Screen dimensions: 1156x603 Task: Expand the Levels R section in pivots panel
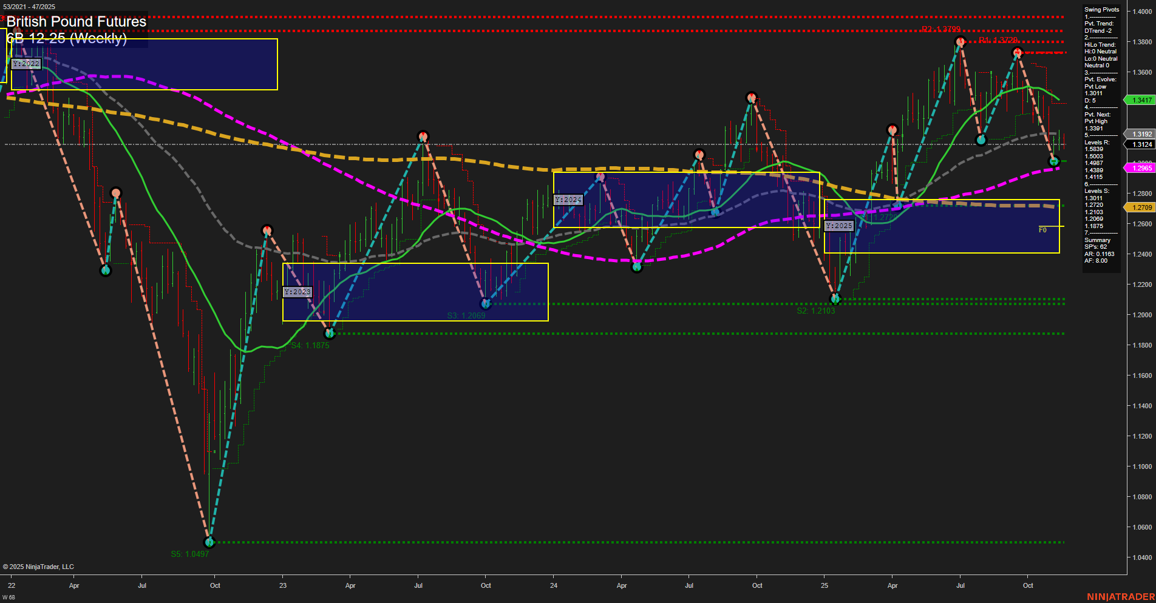pyautogui.click(x=1096, y=142)
